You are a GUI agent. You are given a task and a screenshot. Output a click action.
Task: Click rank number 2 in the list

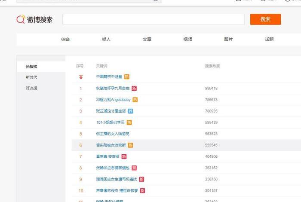[x=81, y=100]
